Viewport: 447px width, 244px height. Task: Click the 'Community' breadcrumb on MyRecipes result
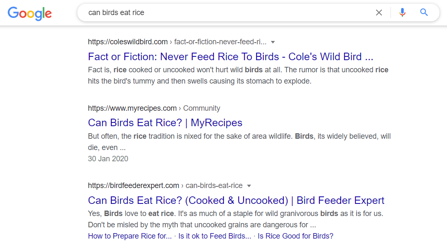tap(201, 108)
